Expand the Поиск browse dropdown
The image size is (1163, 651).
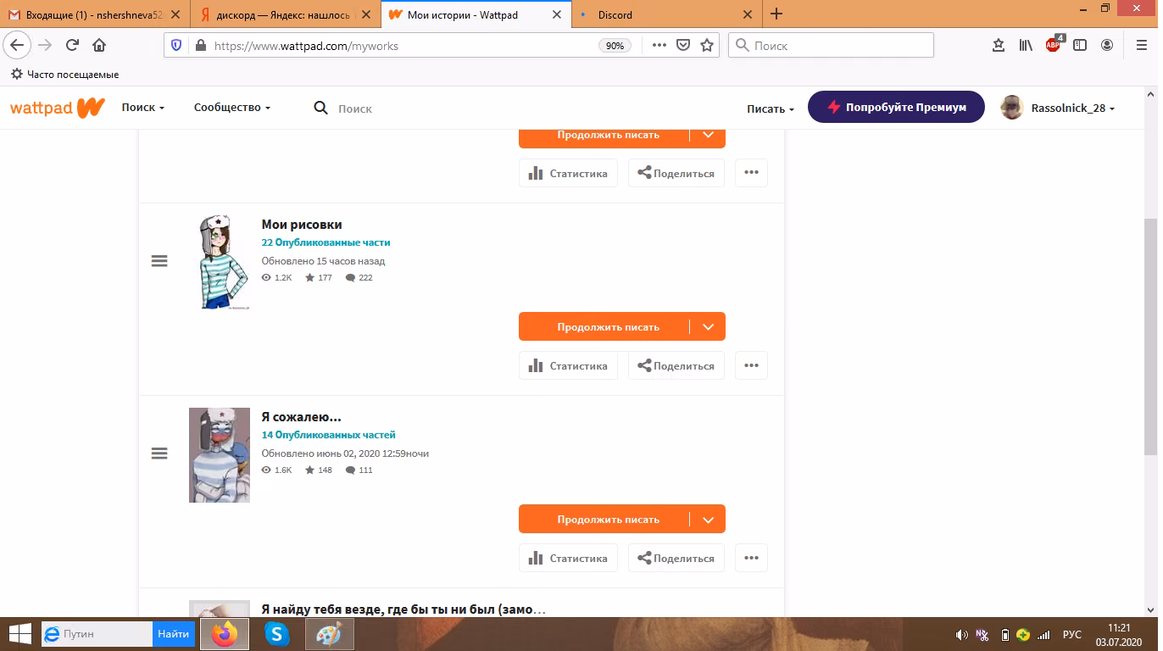click(142, 108)
